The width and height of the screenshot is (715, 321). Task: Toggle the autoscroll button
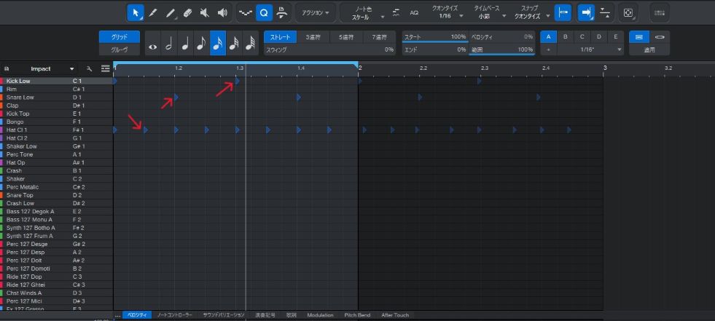585,12
